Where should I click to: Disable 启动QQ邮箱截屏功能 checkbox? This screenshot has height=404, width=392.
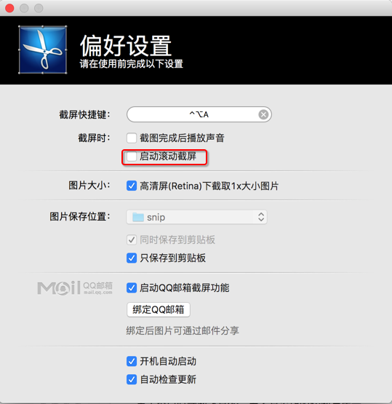click(x=132, y=288)
